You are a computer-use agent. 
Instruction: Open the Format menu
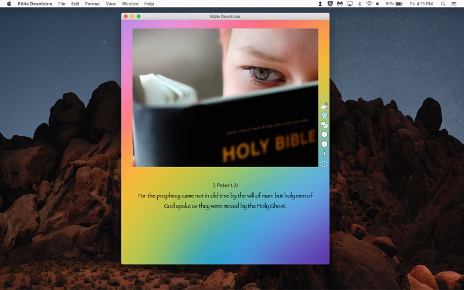92,3
